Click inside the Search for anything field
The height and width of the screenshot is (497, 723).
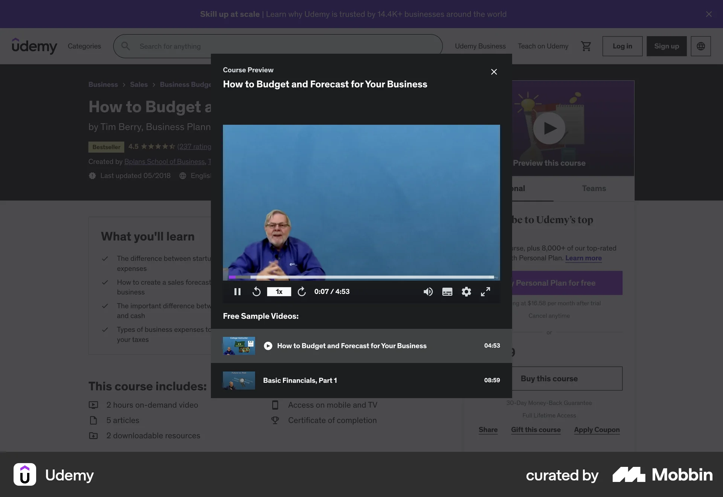point(264,46)
